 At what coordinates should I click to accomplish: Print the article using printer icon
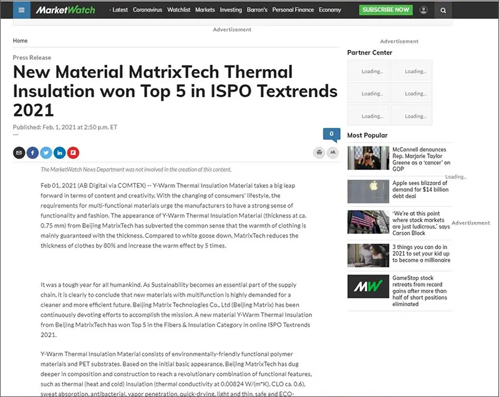coord(319,153)
